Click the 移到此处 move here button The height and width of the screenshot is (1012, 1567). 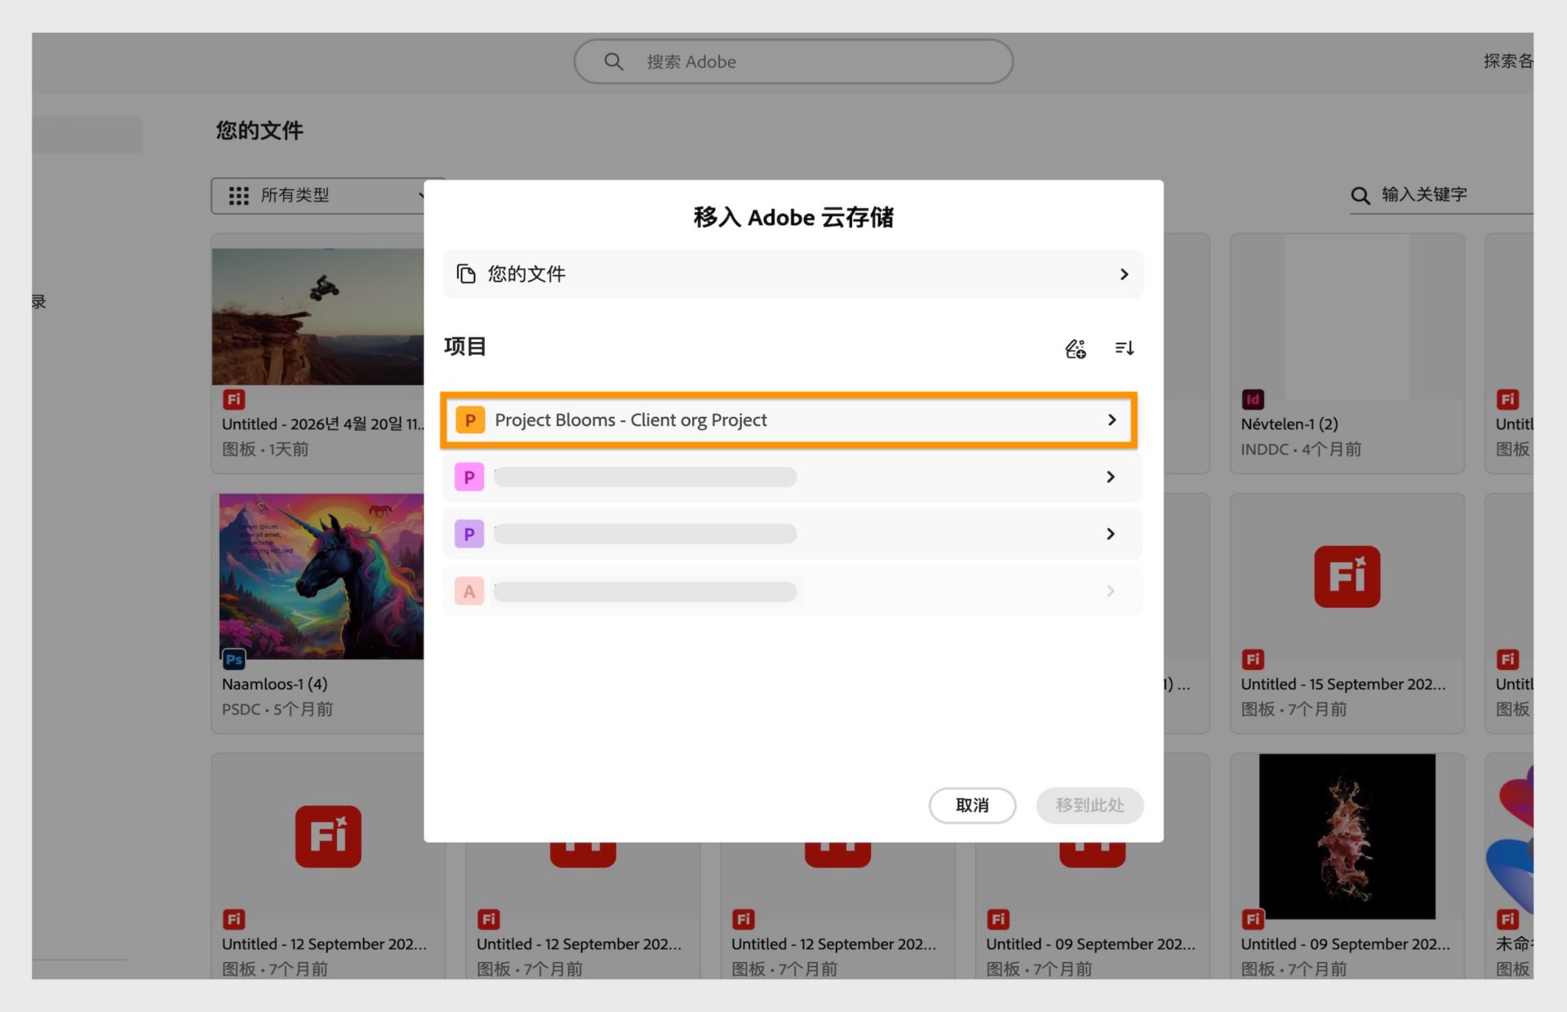[x=1090, y=806]
